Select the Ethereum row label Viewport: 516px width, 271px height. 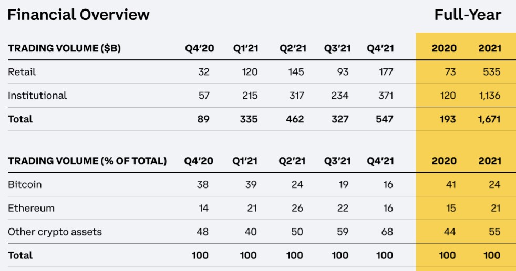click(x=31, y=208)
